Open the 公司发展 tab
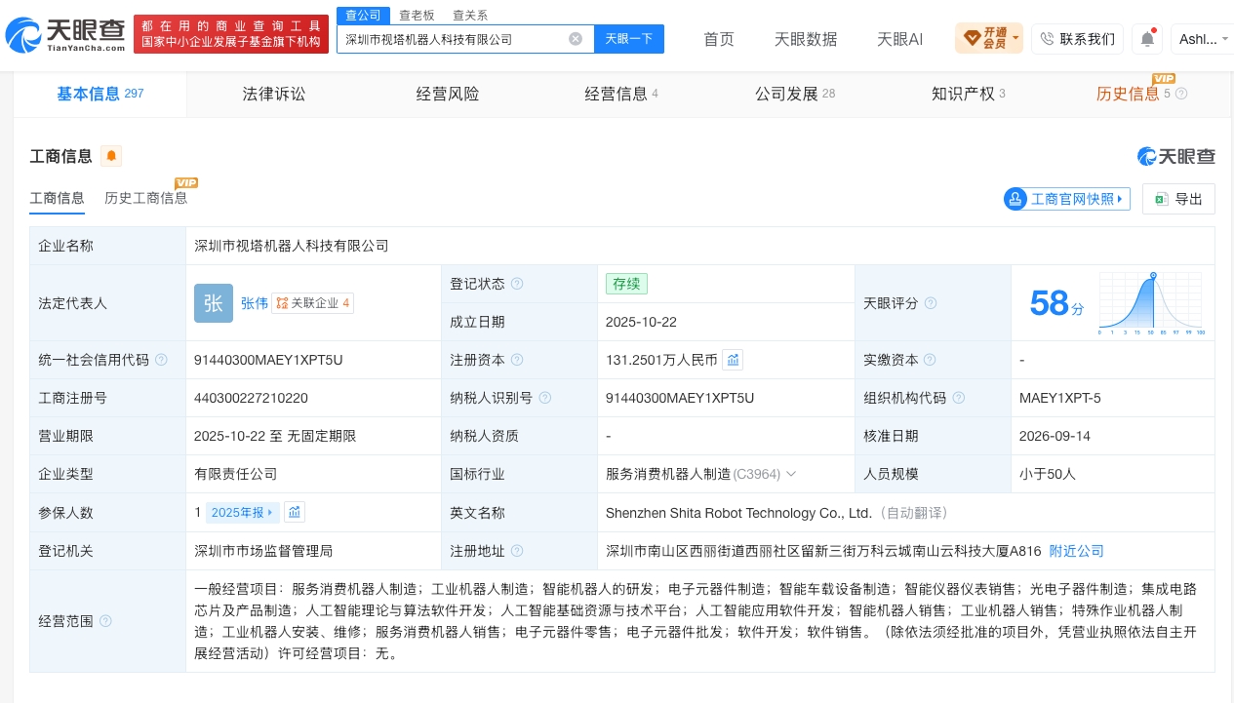1234x703 pixels. coord(795,94)
